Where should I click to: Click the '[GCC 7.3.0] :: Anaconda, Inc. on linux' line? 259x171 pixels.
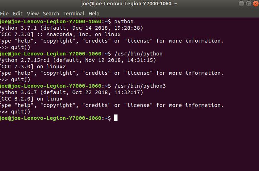click(x=60, y=34)
